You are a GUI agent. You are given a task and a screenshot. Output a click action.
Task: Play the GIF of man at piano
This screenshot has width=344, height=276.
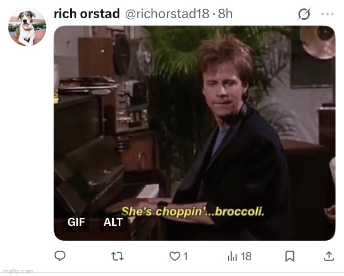coord(194,133)
